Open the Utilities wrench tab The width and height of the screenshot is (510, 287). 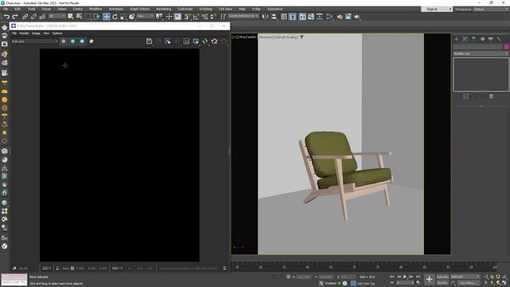tap(499, 39)
